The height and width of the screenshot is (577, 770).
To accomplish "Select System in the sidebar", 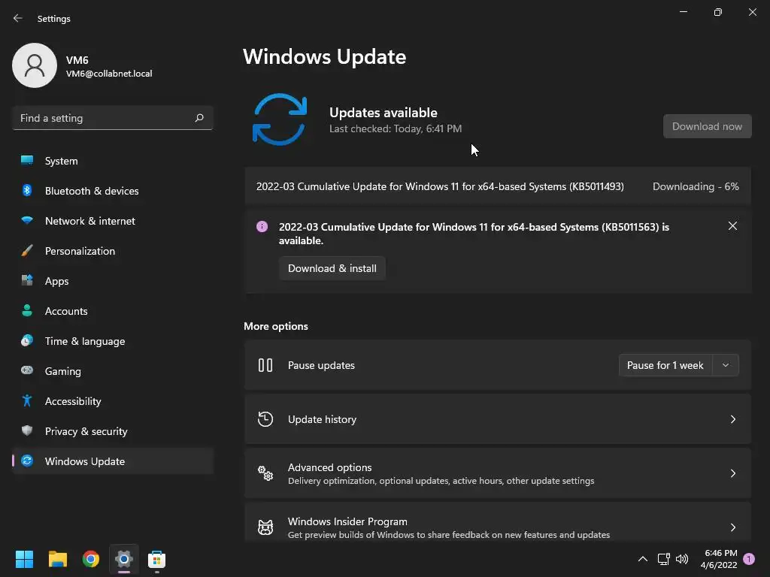I will (113, 161).
